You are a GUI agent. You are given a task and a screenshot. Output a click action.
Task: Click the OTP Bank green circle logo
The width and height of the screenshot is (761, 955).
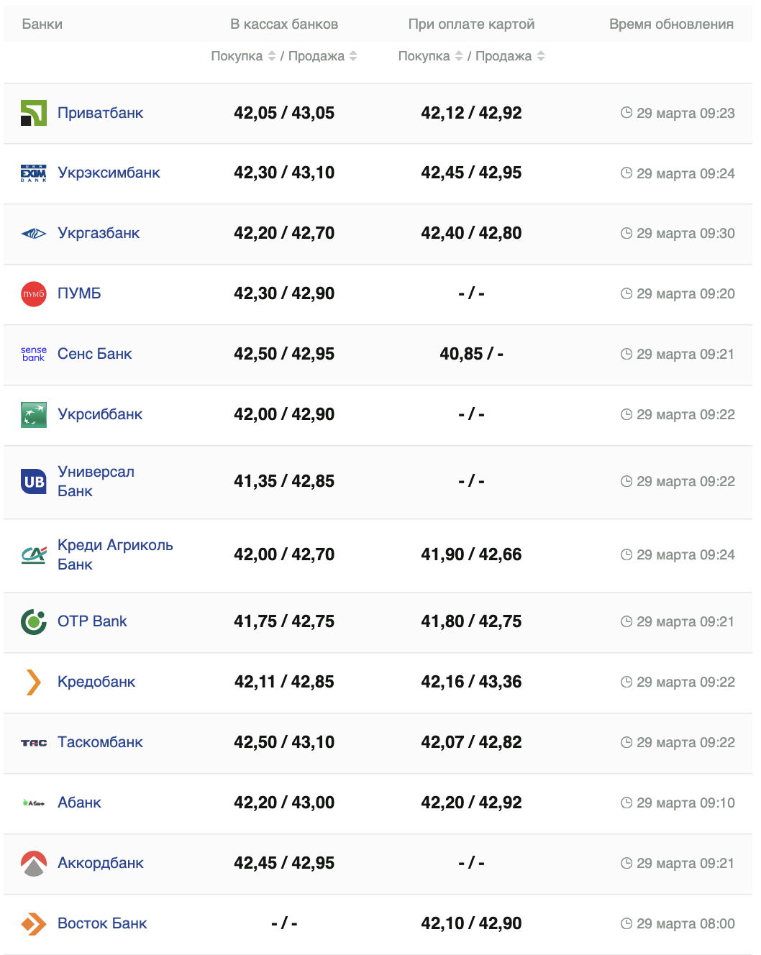[34, 622]
